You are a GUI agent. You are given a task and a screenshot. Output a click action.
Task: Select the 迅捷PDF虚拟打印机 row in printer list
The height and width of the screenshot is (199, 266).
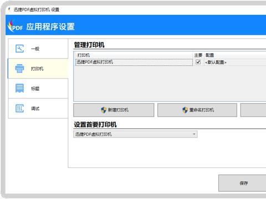coord(134,62)
